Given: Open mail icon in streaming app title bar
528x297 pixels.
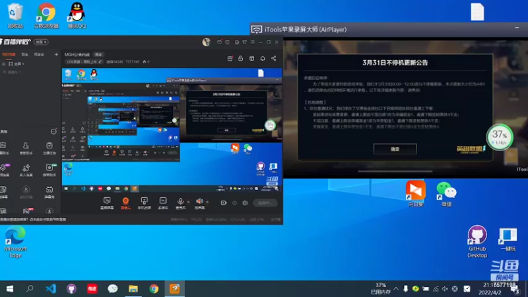Looking at the screenshot, I should (219, 42).
